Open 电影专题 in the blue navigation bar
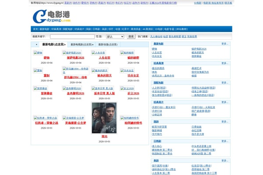Viewport: 263px width, 175px height. click(169, 29)
